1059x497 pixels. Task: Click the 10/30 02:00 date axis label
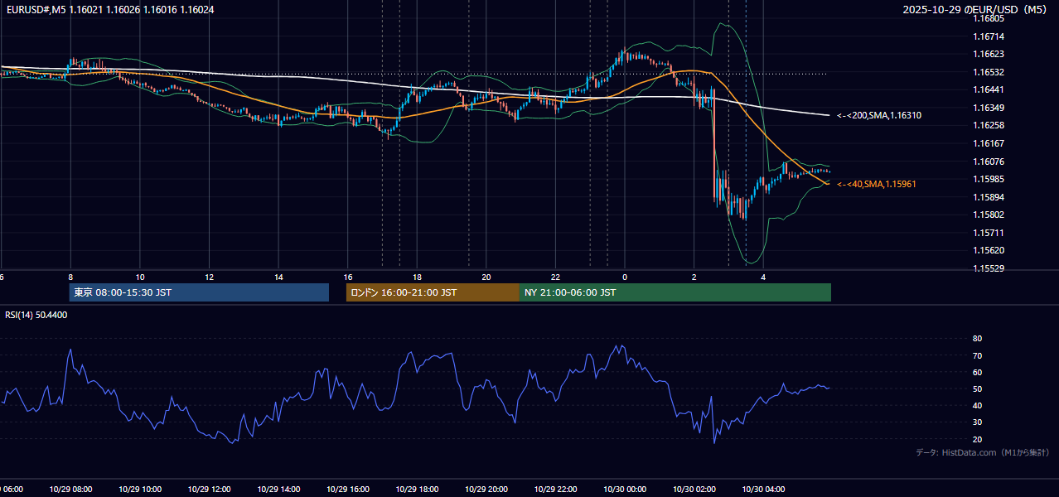click(x=694, y=489)
